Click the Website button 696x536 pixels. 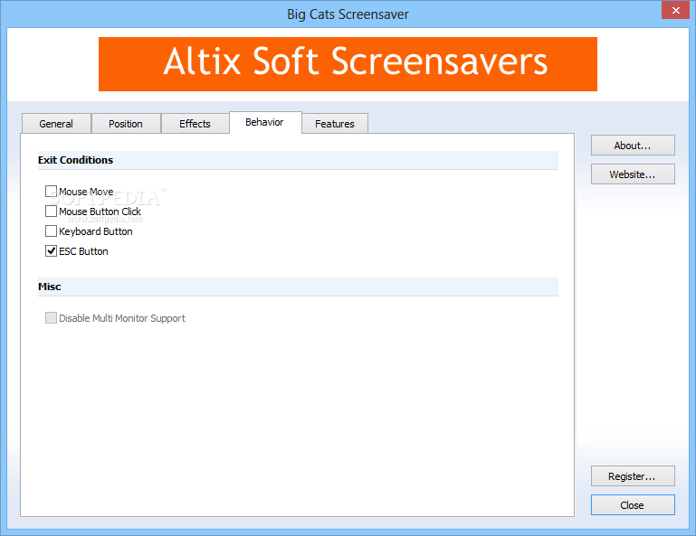[x=633, y=174]
